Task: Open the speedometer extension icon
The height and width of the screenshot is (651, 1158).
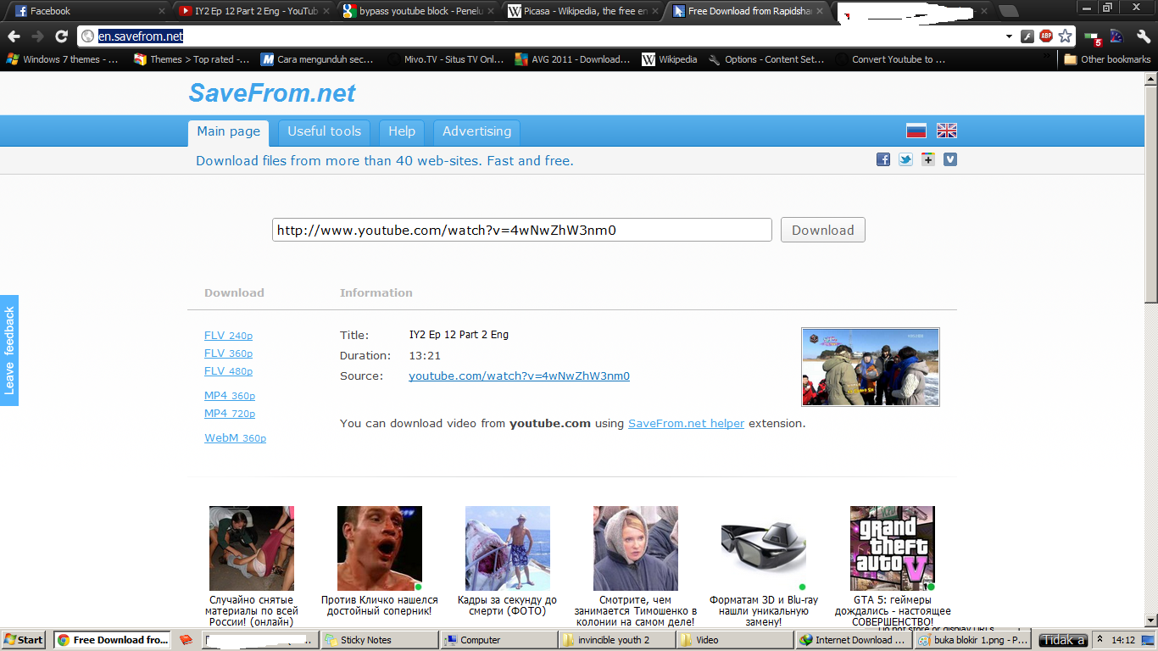Action: [x=1116, y=36]
